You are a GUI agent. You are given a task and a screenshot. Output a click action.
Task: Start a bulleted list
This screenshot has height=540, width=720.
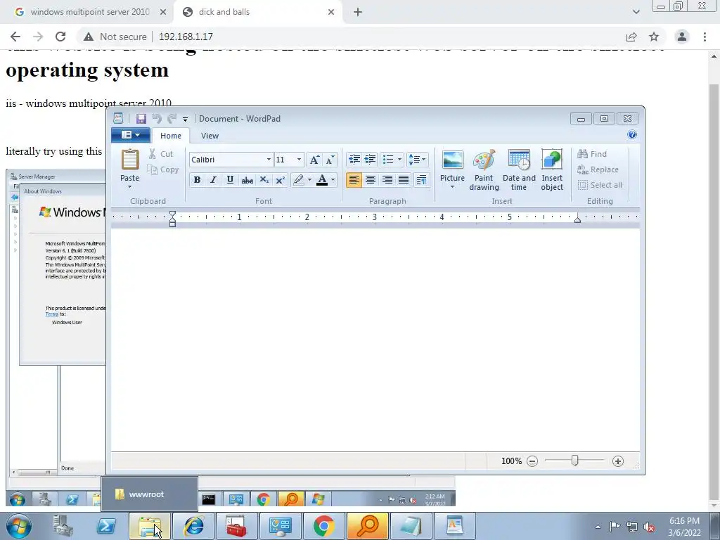388,160
